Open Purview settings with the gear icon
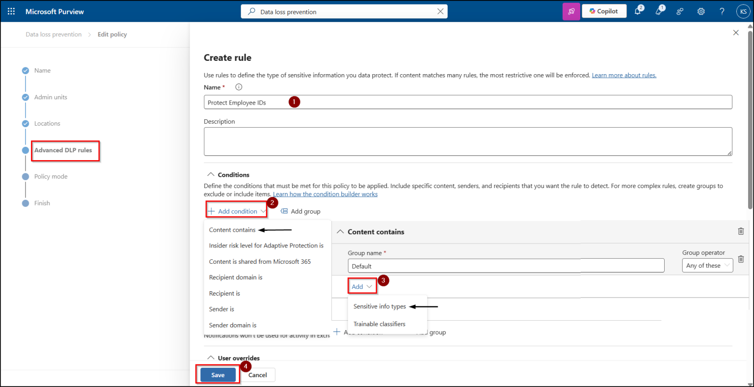Screen dimensions: 754x387 pyautogui.click(x=701, y=11)
